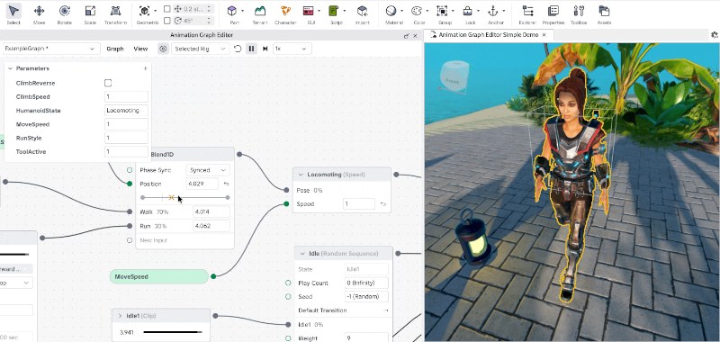Step forward one frame
Viewport: 720px width, 342px height.
(265, 49)
